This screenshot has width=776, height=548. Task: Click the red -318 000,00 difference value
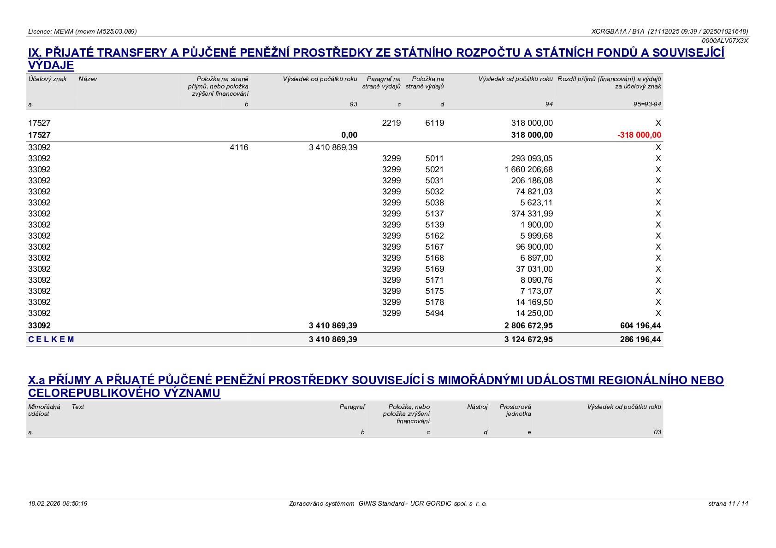pos(639,135)
